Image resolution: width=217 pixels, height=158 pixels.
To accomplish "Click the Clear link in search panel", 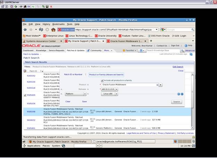I will point(68,102).
